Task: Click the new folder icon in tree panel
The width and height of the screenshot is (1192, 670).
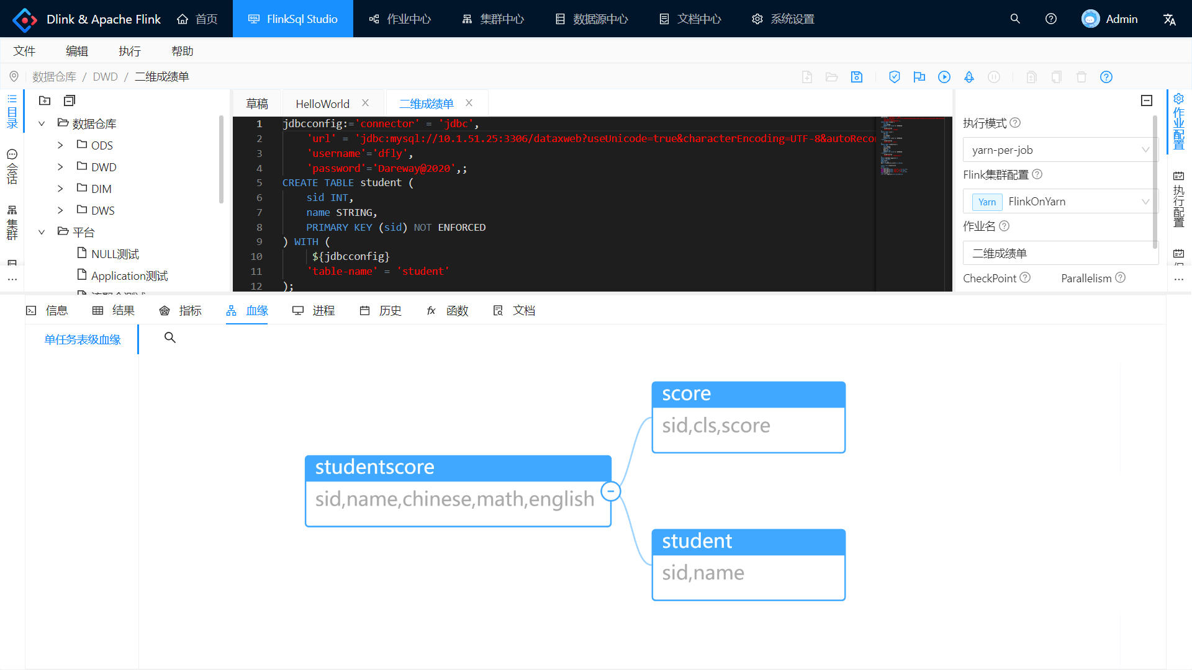Action: point(45,100)
